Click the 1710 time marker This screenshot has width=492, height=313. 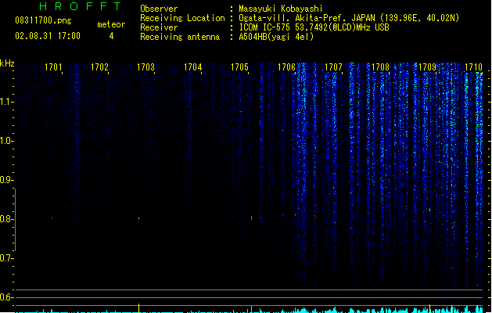point(473,67)
